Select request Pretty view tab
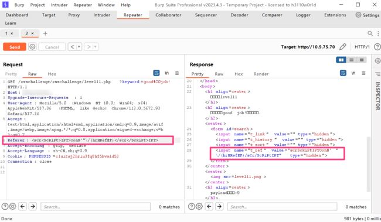Screen dimensions: 381x222 (11, 74)
